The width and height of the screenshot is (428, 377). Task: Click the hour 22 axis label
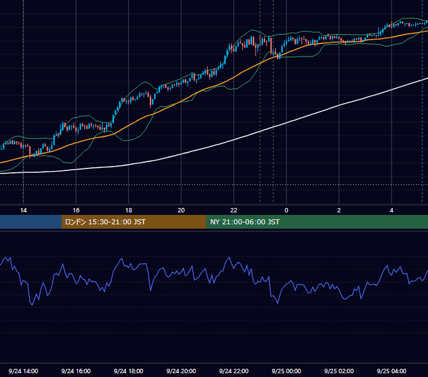(x=234, y=210)
